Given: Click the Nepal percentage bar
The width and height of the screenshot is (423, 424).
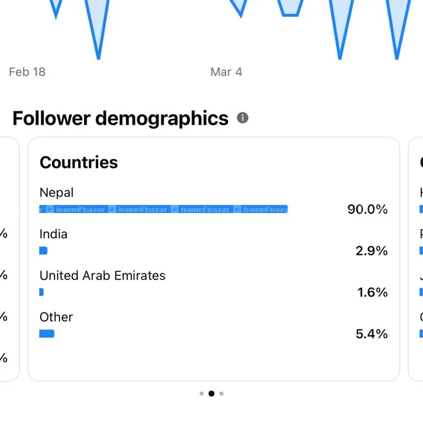Looking at the screenshot, I should tap(163, 209).
